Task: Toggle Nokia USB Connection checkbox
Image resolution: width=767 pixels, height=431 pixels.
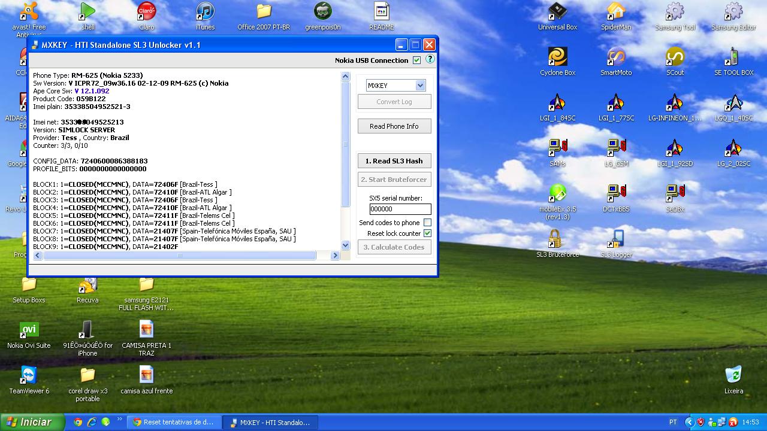Action: [417, 60]
